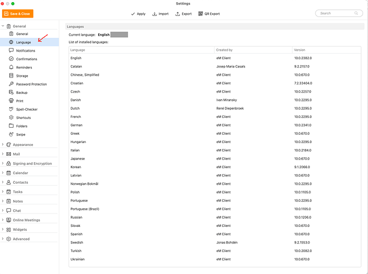Import settings from a file
The width and height of the screenshot is (368, 274).
(x=161, y=14)
